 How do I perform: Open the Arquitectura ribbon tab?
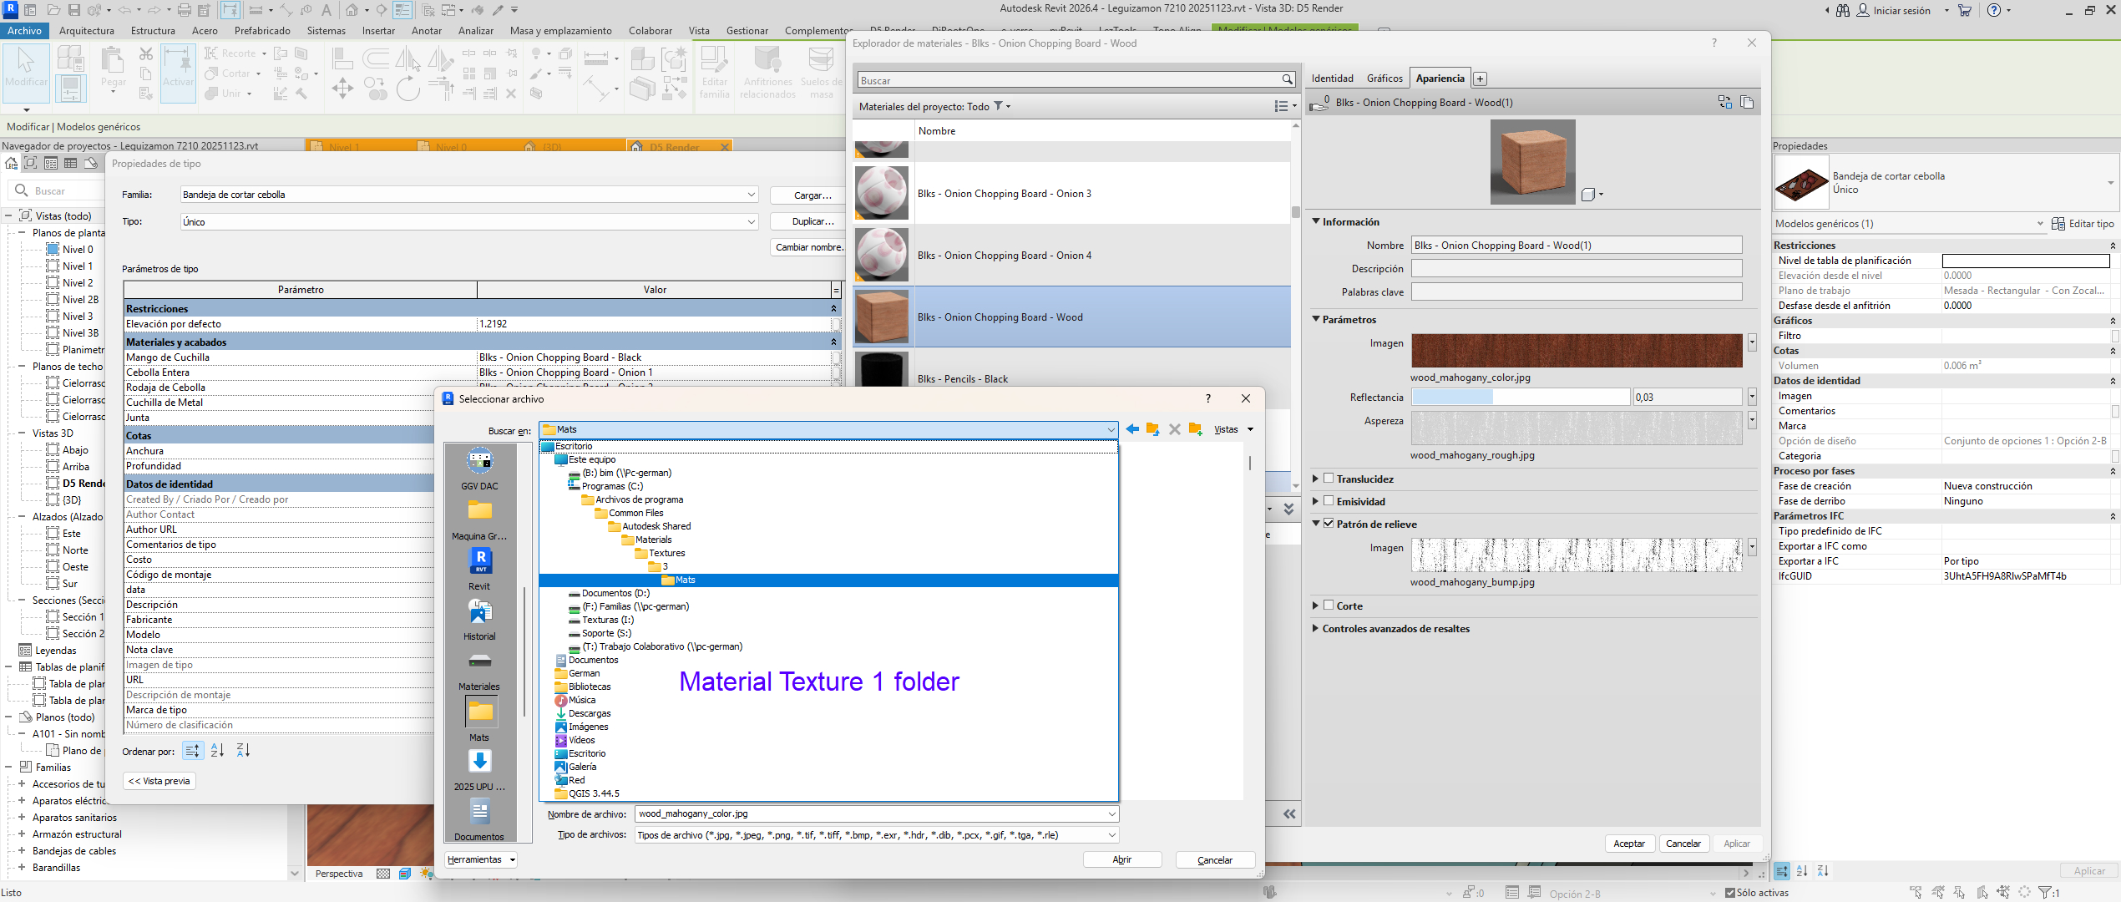coord(86,31)
